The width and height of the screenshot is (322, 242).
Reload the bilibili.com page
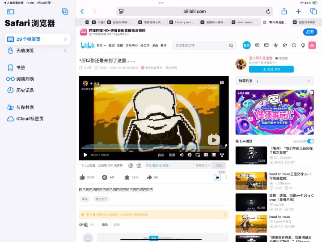tap(268, 11)
